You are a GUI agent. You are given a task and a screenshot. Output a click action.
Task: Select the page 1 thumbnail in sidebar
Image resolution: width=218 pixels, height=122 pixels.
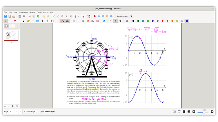point(11,35)
